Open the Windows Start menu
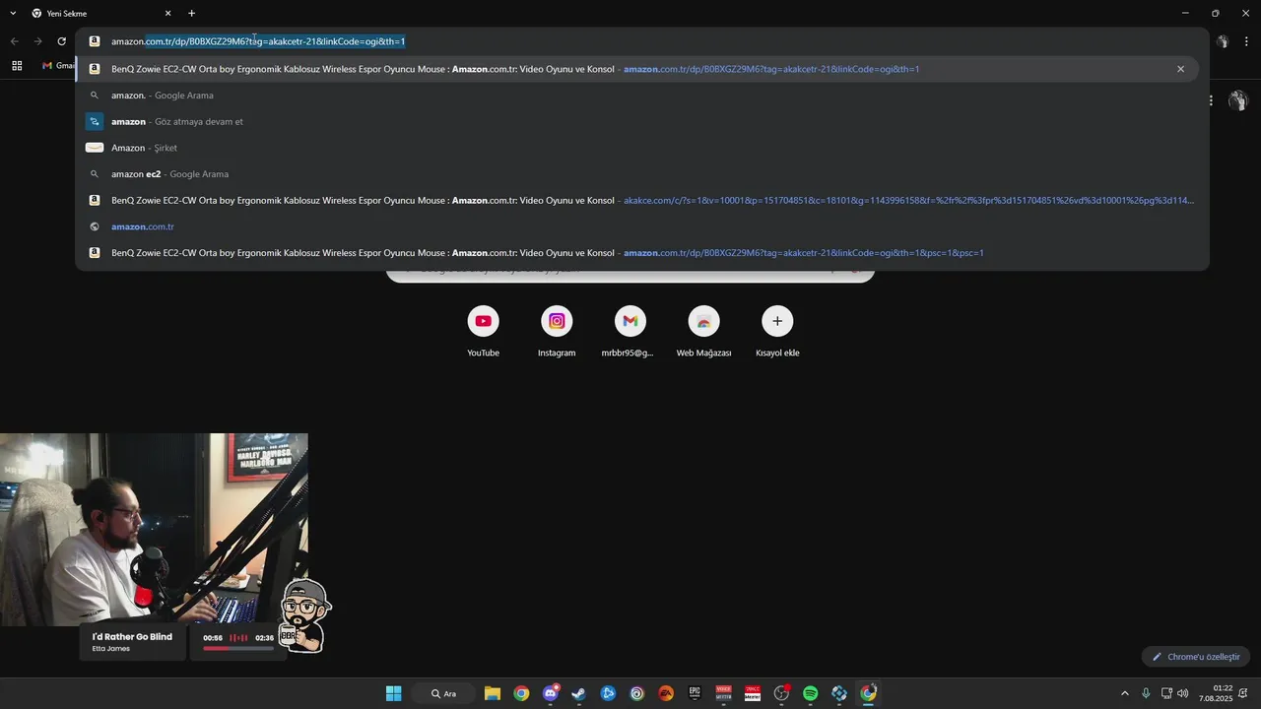The width and height of the screenshot is (1261, 709). [394, 693]
